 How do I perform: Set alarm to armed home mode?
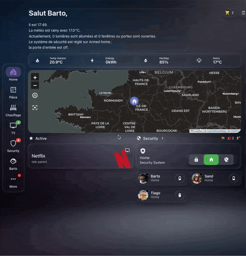pyautogui.click(x=211, y=159)
